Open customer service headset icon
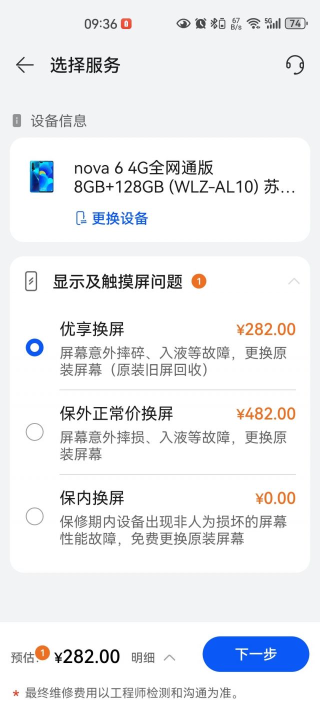 (x=295, y=65)
